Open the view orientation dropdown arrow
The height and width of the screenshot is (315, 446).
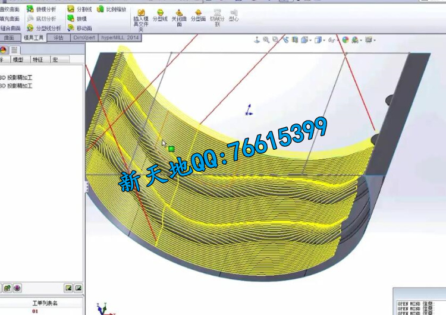(x=310, y=40)
